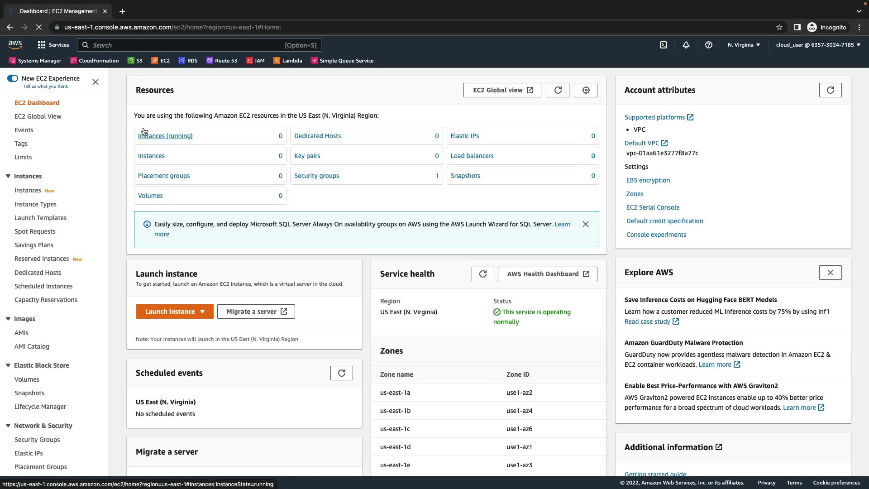Refresh the Resources panel
Viewport: 869px width, 489px height.
558,90
